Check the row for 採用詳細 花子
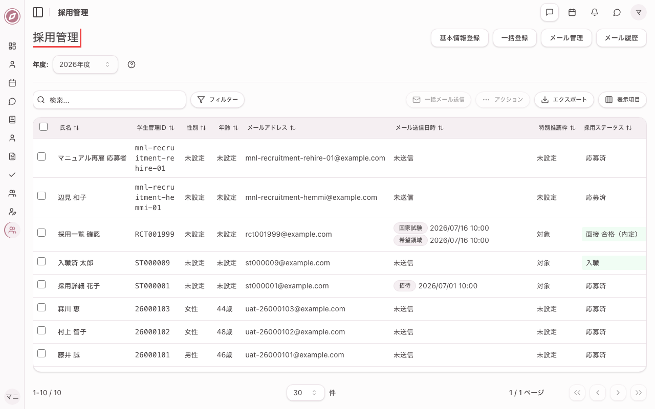 (x=41, y=284)
